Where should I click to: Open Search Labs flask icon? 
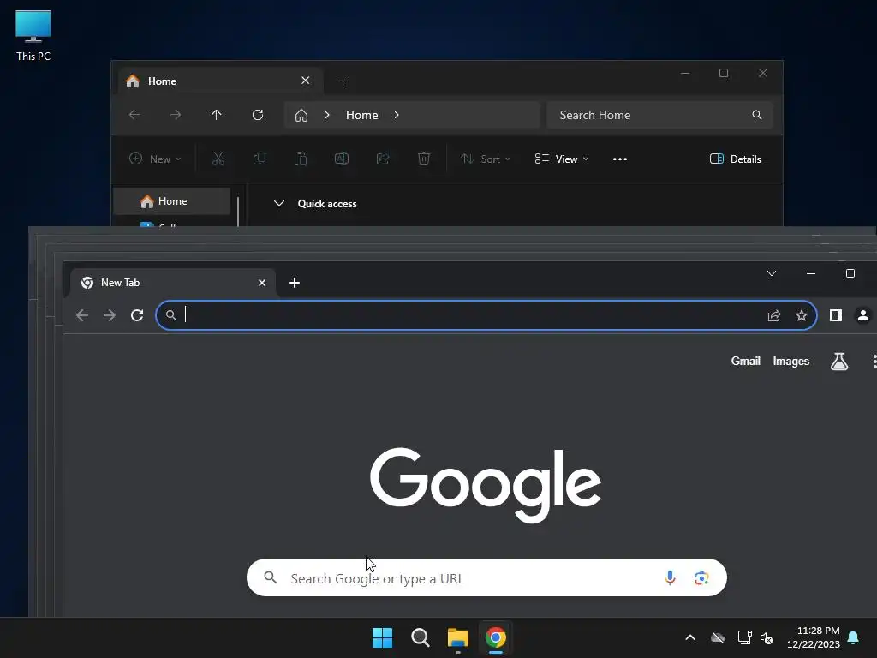(839, 362)
